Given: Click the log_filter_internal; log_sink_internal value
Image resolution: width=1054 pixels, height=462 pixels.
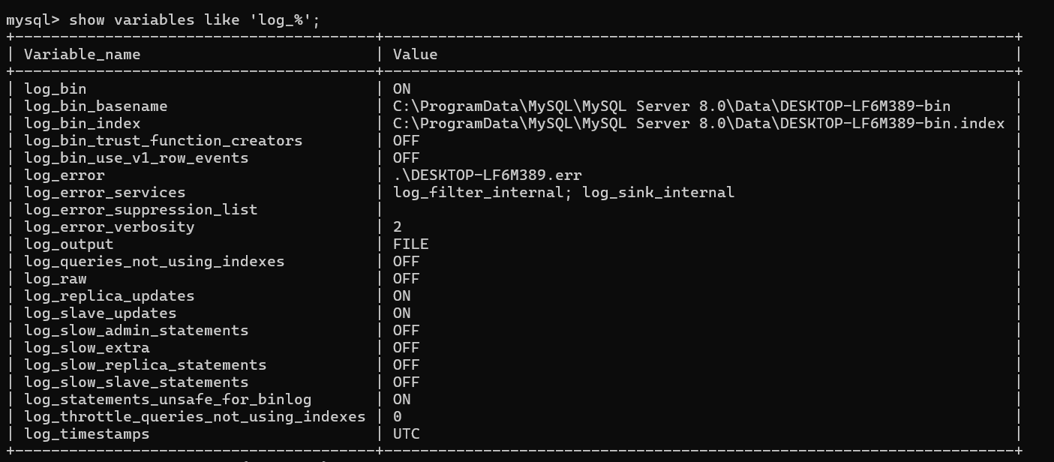Looking at the screenshot, I should click(563, 193).
